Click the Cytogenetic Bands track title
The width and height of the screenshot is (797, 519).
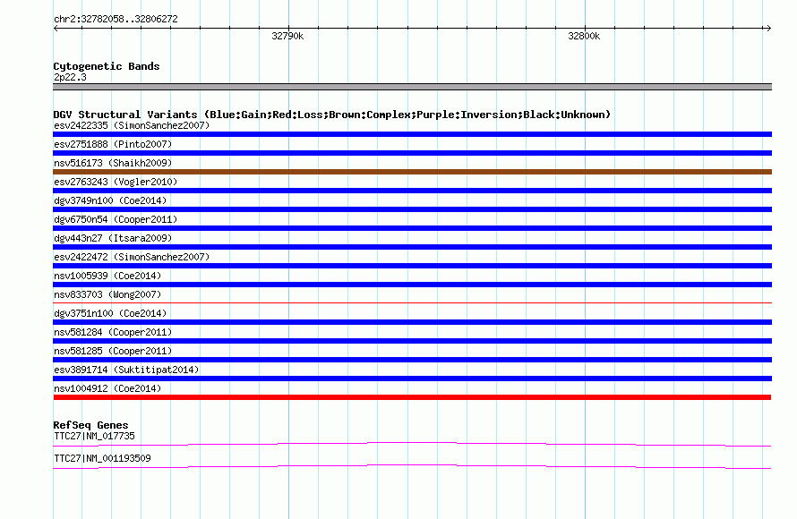tap(107, 66)
